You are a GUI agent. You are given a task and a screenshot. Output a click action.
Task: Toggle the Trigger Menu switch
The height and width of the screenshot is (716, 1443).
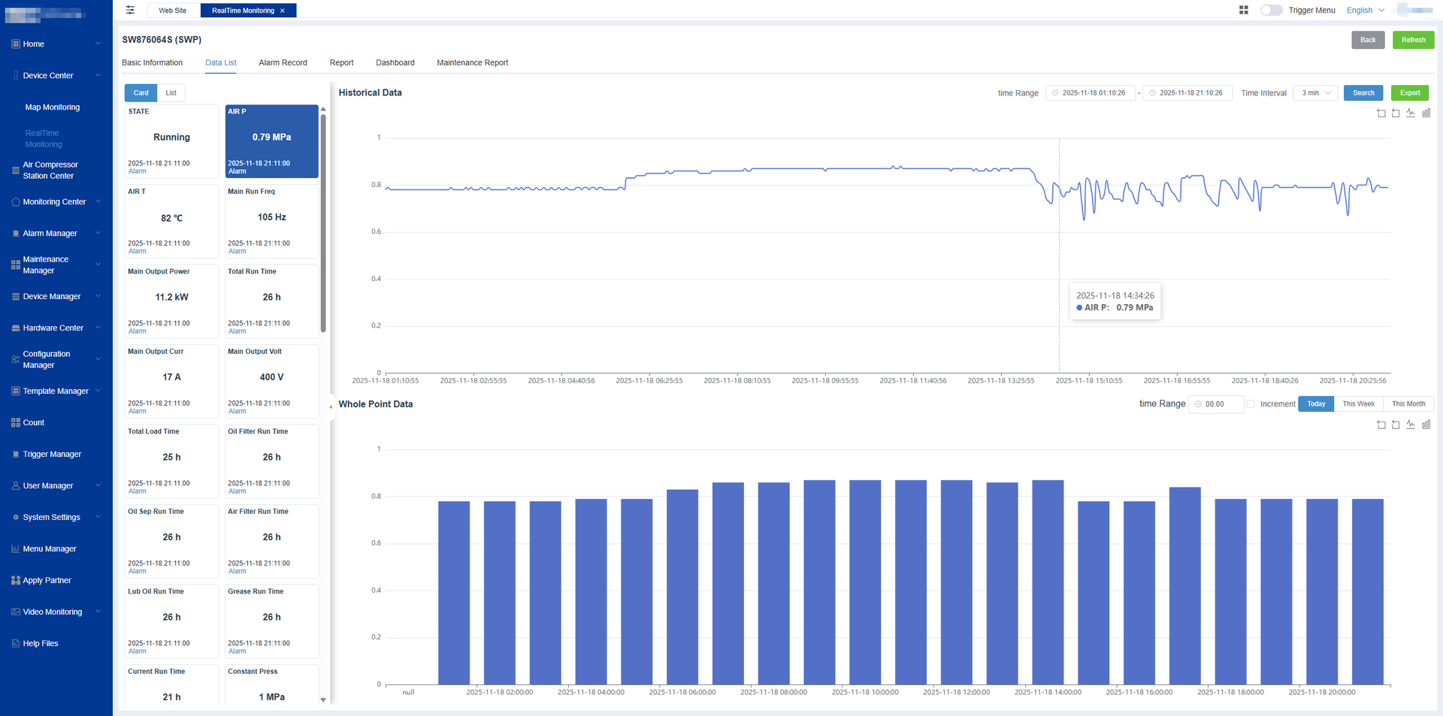point(1271,11)
